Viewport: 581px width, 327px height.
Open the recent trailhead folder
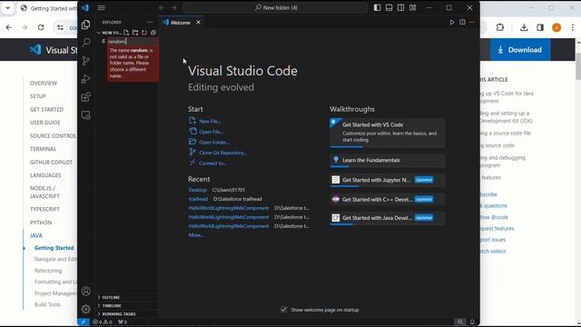click(x=198, y=199)
